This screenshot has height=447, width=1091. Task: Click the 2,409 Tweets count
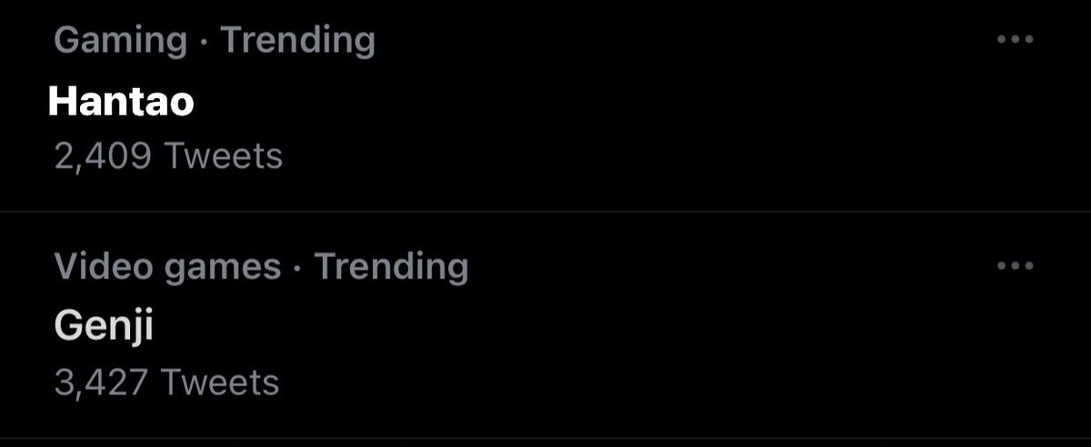click(168, 156)
